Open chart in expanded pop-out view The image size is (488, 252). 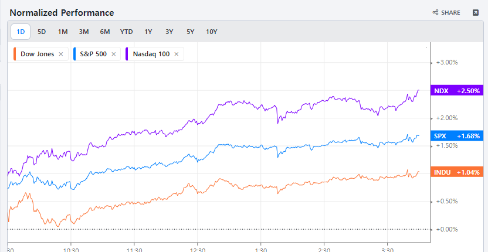(x=475, y=12)
